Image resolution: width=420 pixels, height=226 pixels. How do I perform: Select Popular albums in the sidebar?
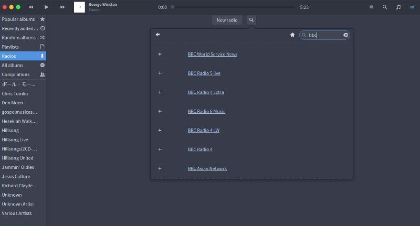[x=18, y=19]
